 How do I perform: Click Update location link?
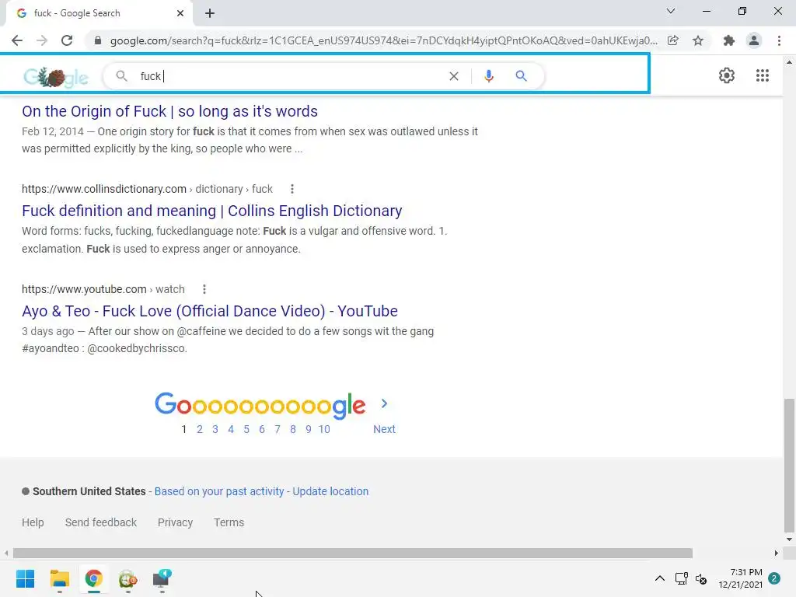click(x=330, y=491)
